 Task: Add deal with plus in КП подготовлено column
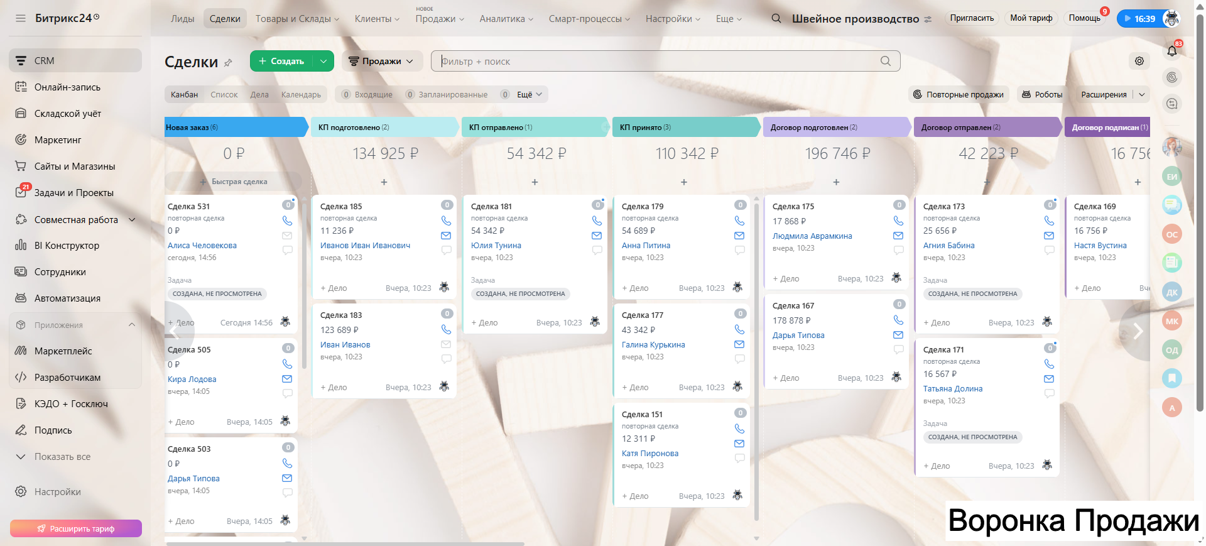pyautogui.click(x=384, y=182)
